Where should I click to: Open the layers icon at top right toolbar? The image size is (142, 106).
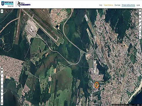click(140, 11)
